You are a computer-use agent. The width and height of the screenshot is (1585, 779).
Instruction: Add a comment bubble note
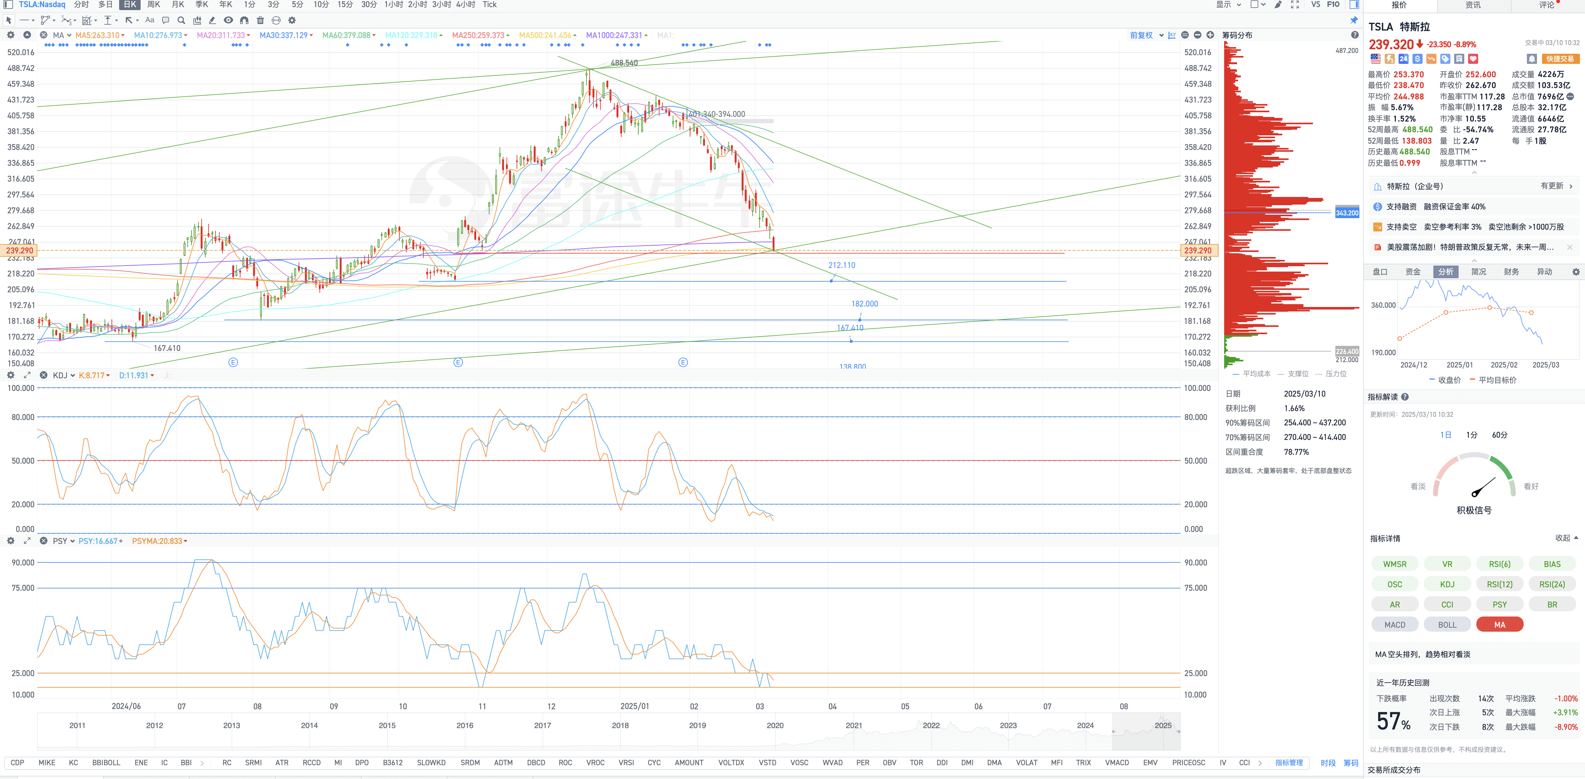tap(166, 20)
